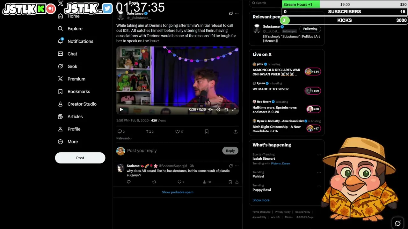
Task: Reply to Sadame's comment with the bubble icon
Action: [x=129, y=182]
